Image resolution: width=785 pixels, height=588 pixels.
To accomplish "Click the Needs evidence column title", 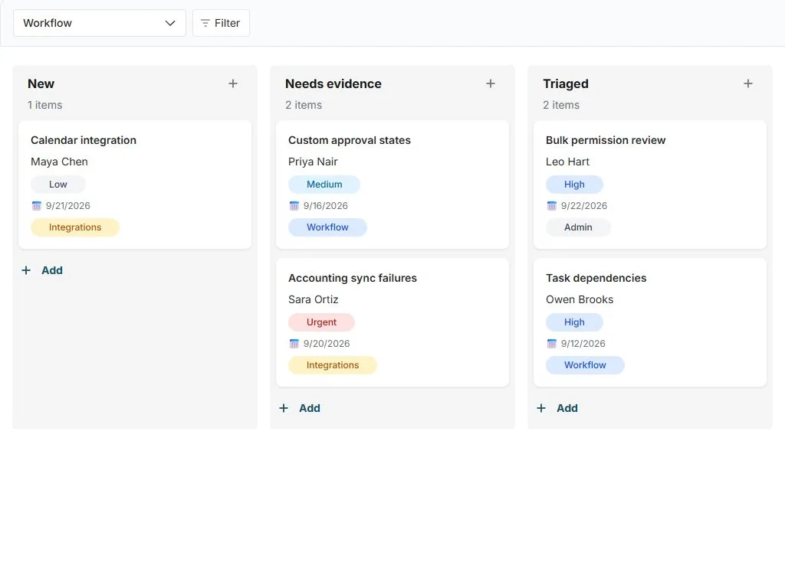I will pos(333,84).
